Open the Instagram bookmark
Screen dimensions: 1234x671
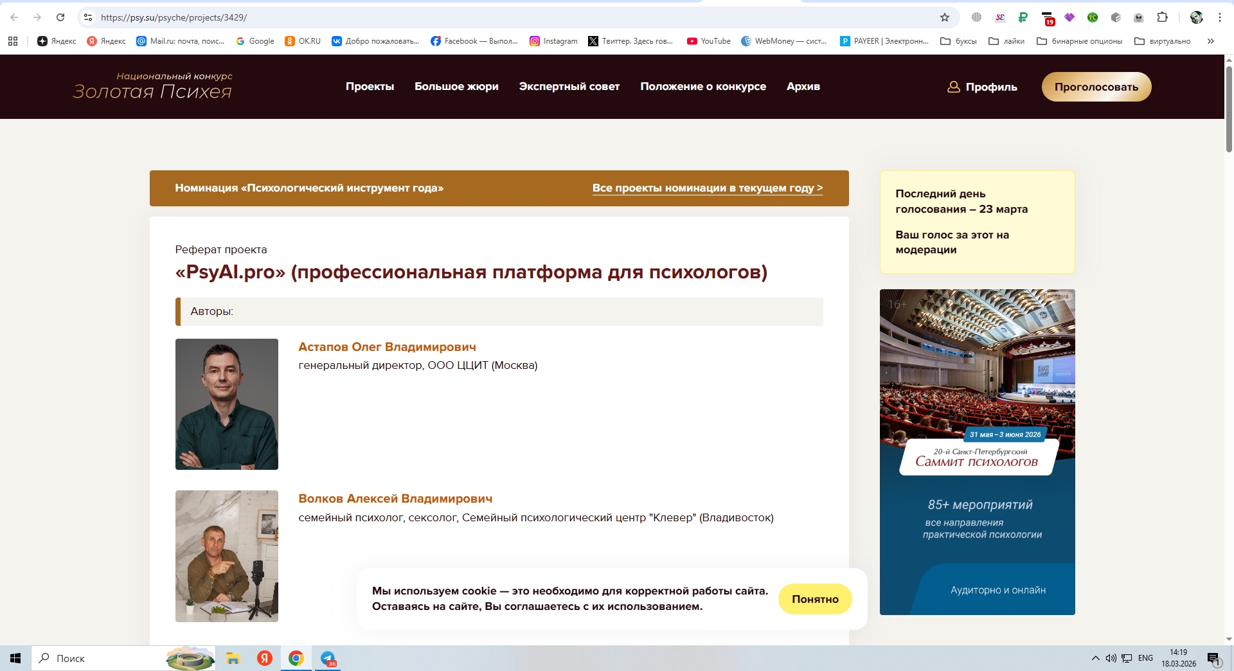553,41
